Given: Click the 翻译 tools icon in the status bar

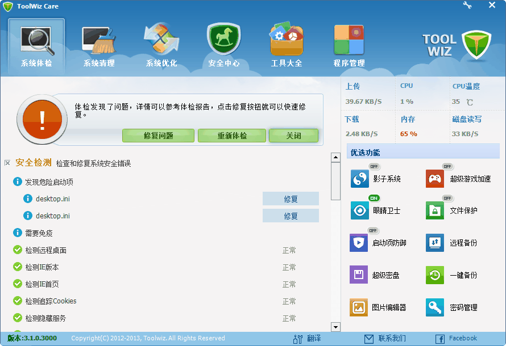Looking at the screenshot, I should (x=298, y=339).
